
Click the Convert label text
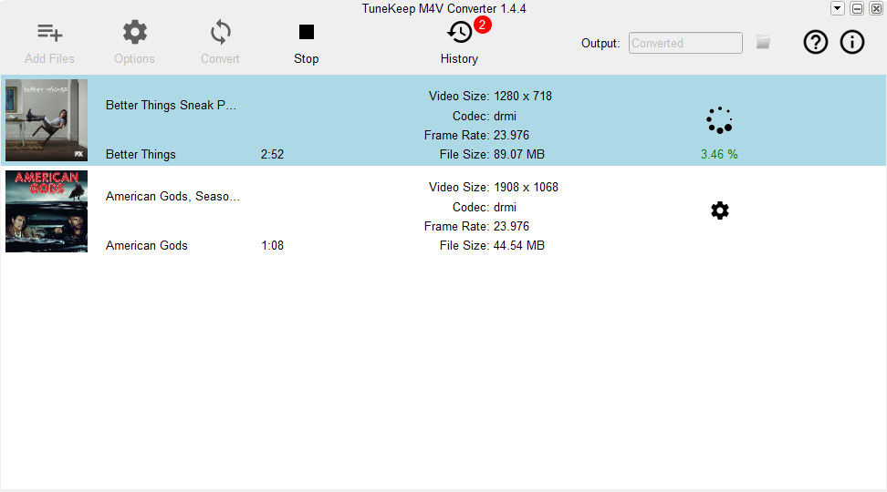(220, 58)
